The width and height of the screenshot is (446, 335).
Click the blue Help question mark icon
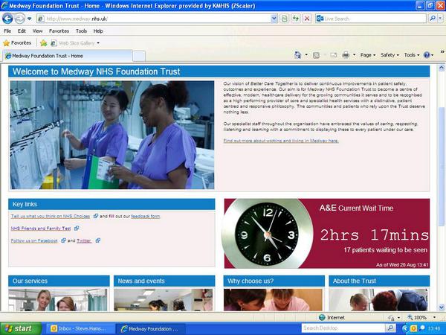pyautogui.click(x=427, y=55)
